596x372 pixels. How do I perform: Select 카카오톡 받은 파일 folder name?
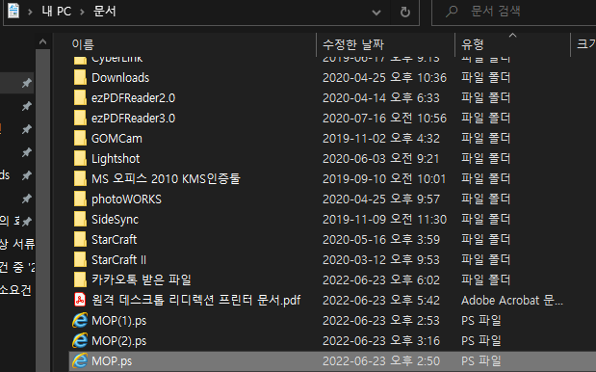pos(142,279)
